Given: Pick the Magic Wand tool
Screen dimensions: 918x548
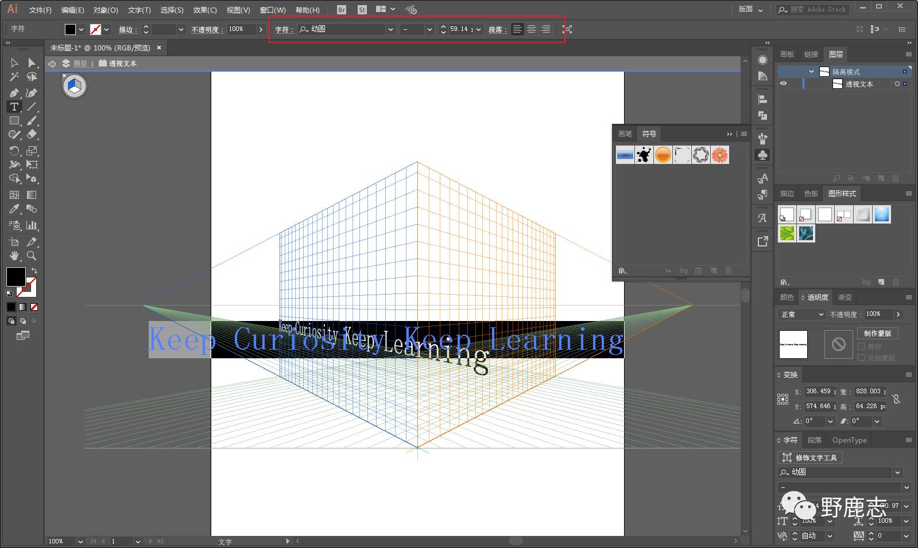Looking at the screenshot, I should coord(14,77).
